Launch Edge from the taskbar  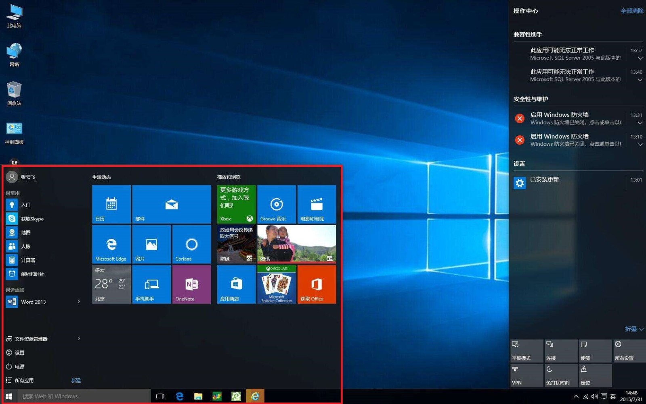[x=180, y=396]
